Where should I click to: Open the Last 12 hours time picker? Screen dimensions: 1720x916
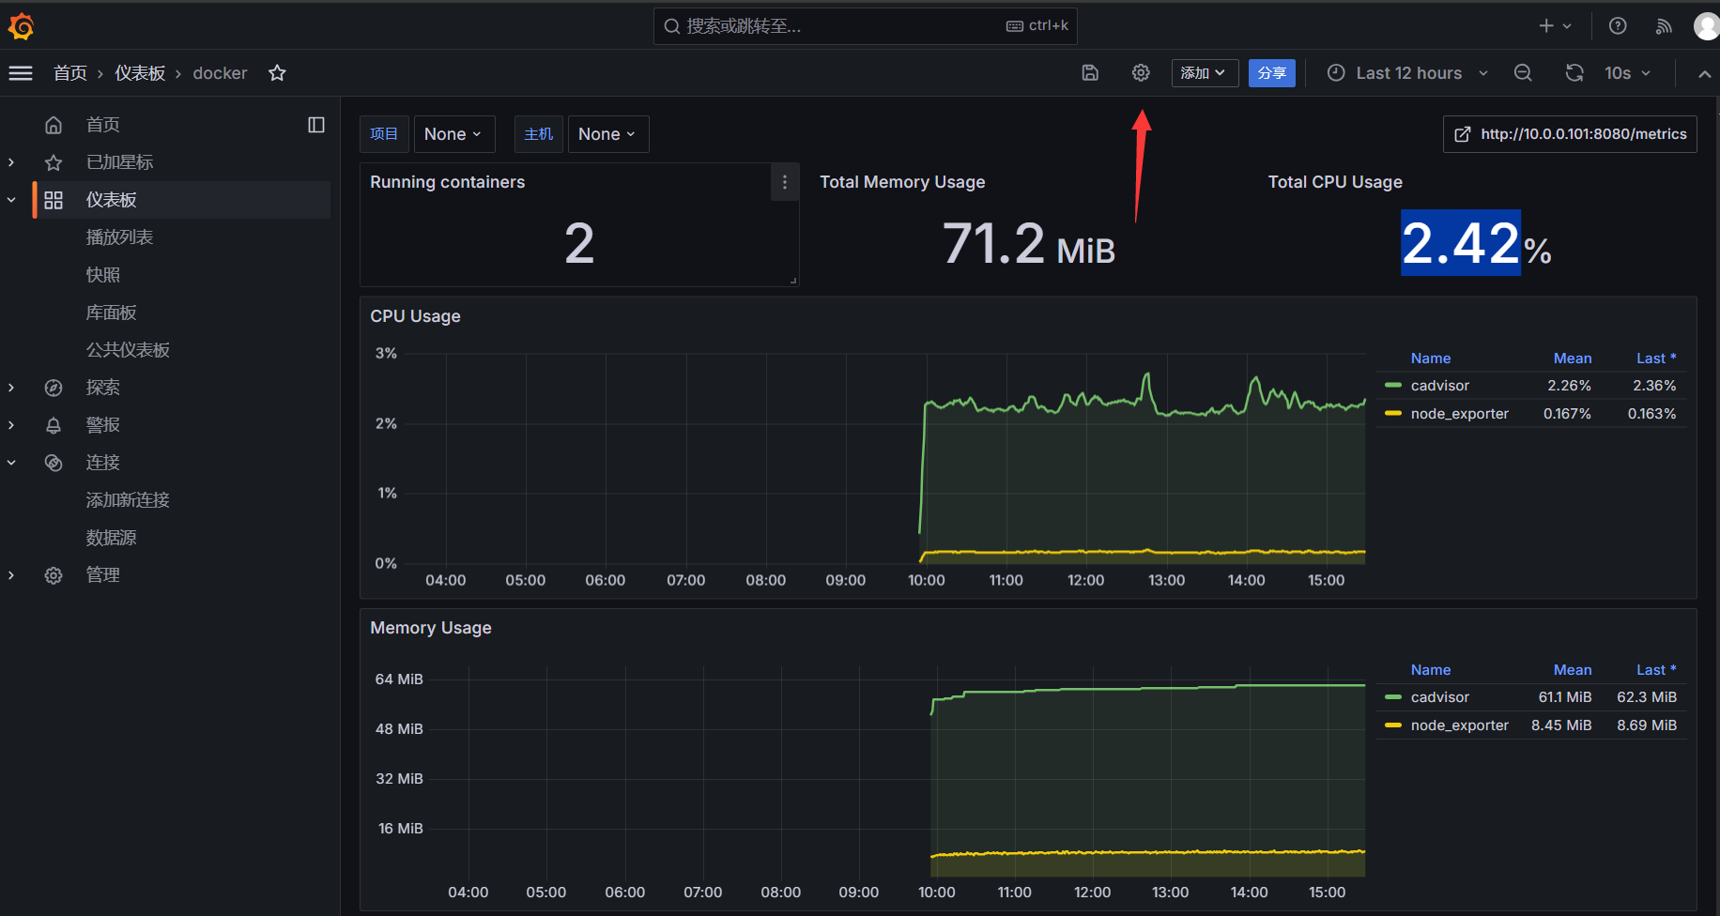click(1407, 73)
